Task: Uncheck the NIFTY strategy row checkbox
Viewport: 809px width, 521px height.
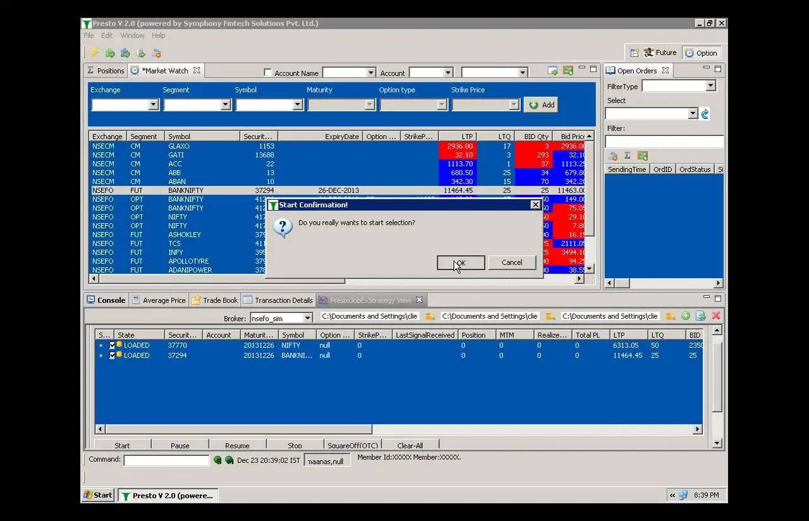Action: (x=113, y=345)
